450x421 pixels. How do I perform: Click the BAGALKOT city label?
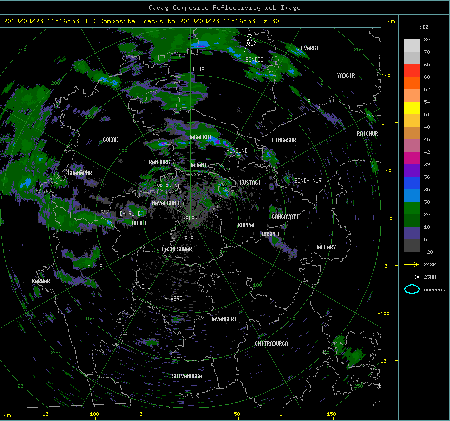(200, 137)
